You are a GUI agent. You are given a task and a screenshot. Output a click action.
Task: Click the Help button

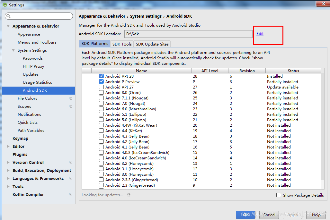pos(316,215)
